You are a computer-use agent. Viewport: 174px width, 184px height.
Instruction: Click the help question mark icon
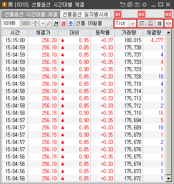[x=10, y=4]
